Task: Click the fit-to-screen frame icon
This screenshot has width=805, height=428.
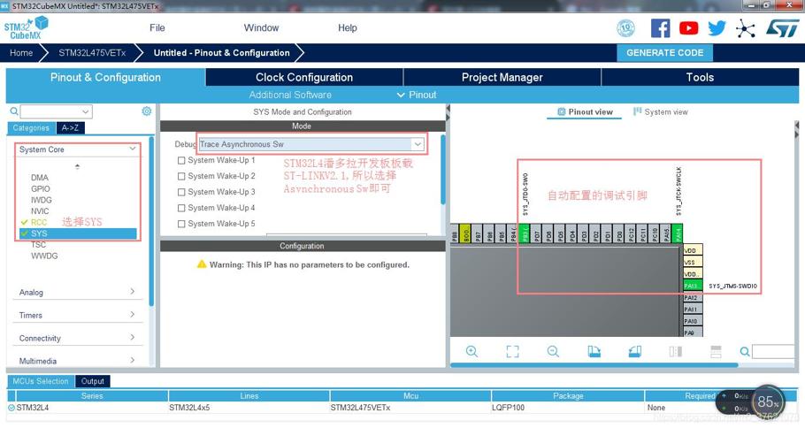Action: [x=512, y=352]
